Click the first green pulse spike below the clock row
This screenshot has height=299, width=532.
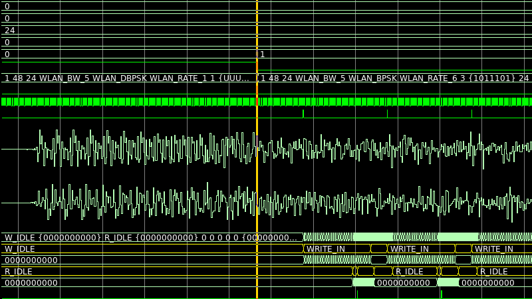click(x=303, y=114)
